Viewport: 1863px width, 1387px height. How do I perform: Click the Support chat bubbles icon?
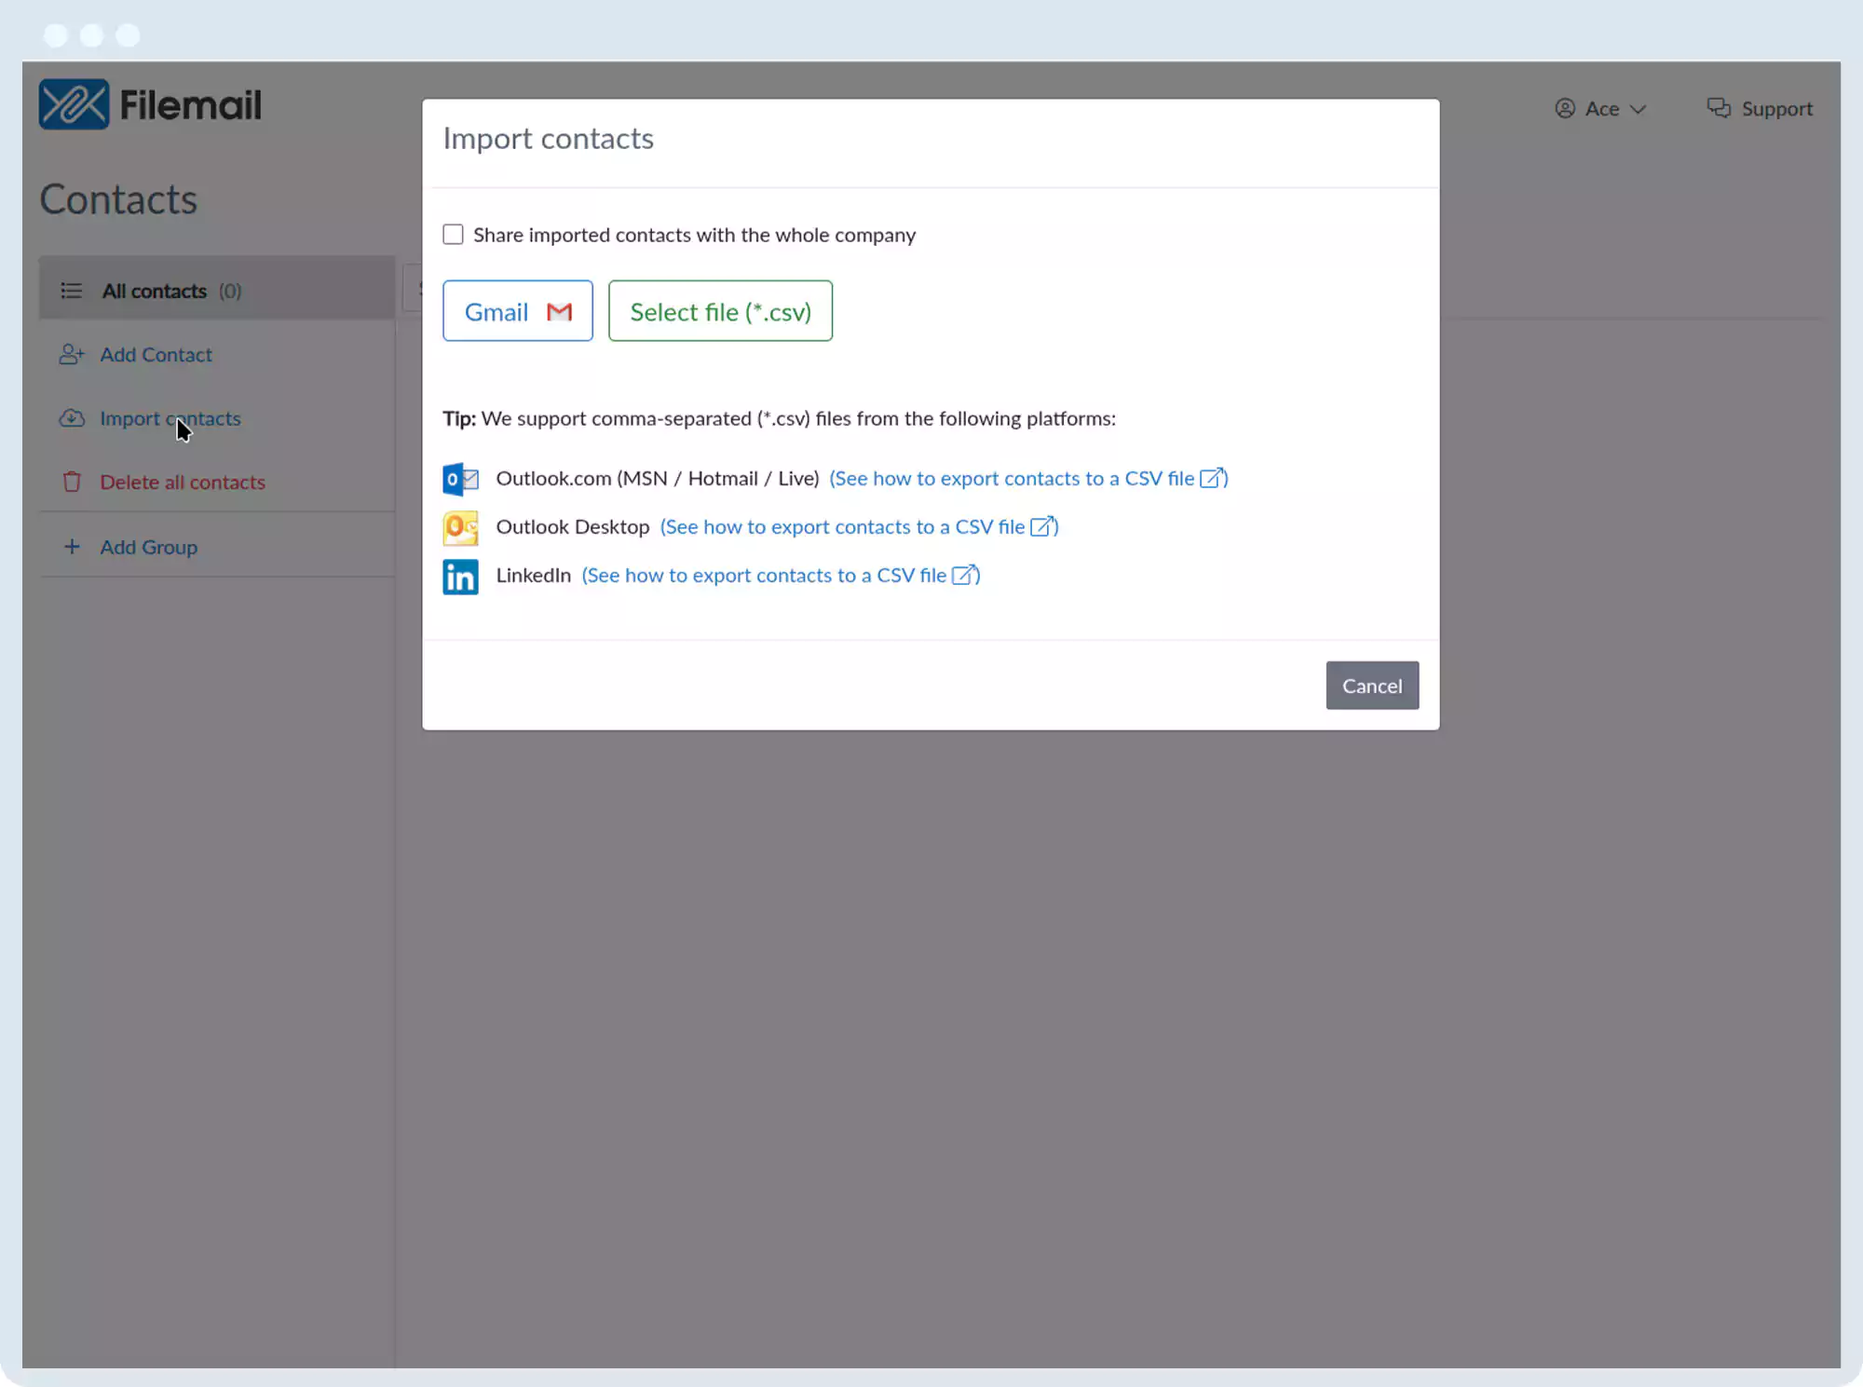tap(1718, 108)
